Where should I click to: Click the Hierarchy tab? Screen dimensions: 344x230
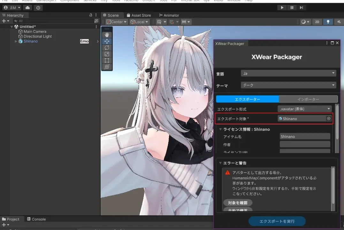pos(13,15)
